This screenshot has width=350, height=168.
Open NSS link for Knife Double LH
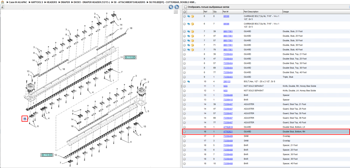pyautogui.click(x=225, y=91)
